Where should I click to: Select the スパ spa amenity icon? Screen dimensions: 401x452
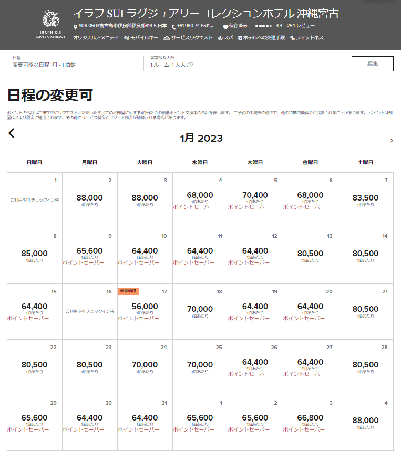pyautogui.click(x=220, y=38)
